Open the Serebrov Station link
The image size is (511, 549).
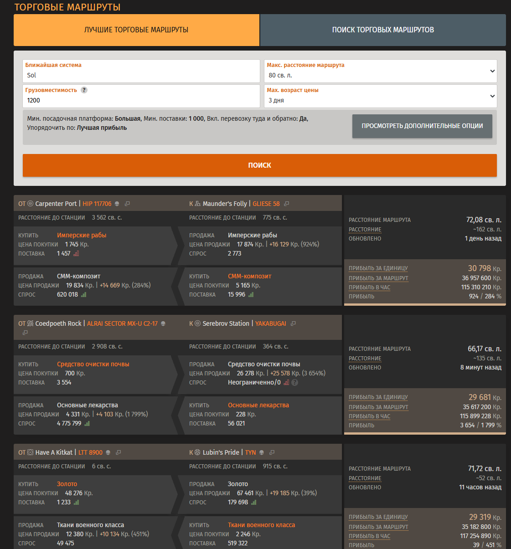(226, 323)
